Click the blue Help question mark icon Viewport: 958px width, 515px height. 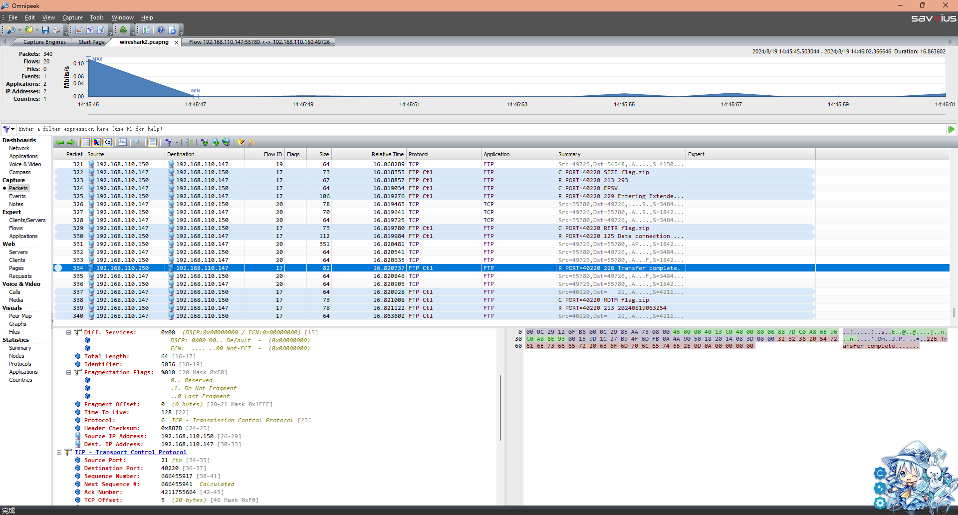tap(161, 30)
